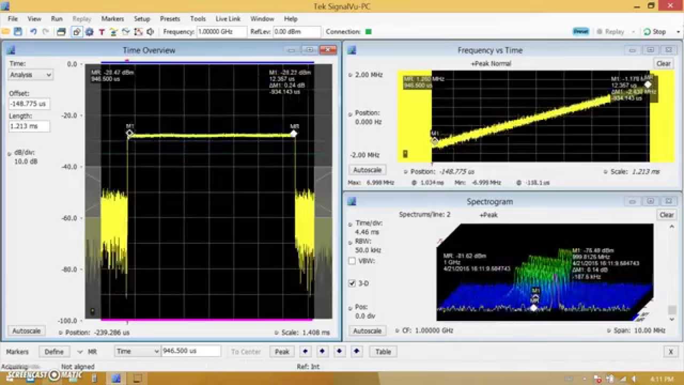Click the first arrow button after Peak
This screenshot has height=385, width=684.
[305, 351]
